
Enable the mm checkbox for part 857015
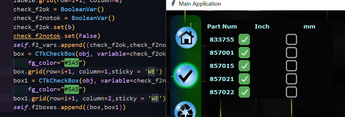pyautogui.click(x=291, y=66)
